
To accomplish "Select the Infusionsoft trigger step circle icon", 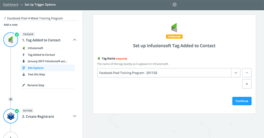I will [11, 40].
